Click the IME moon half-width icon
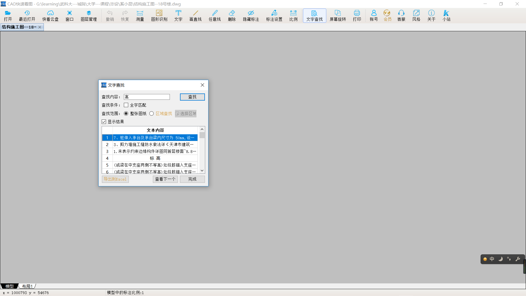 point(501,259)
